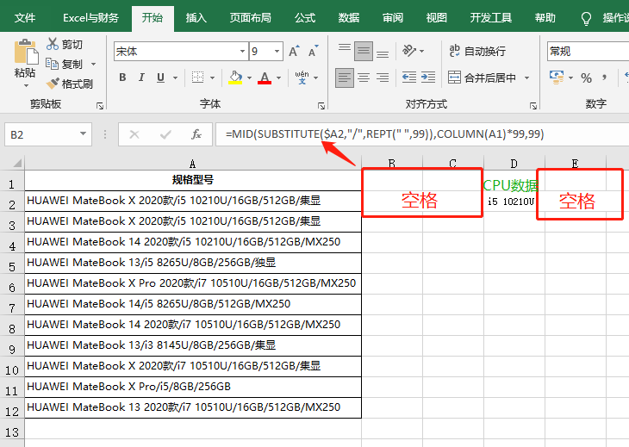This screenshot has width=629, height=447.
Task: Decrease font size with small A
Action: pos(314,51)
